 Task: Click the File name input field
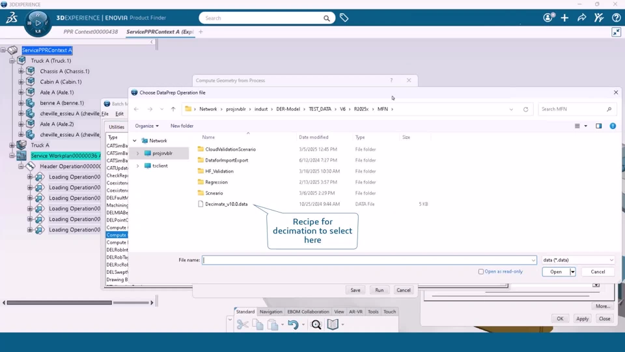coord(369,260)
